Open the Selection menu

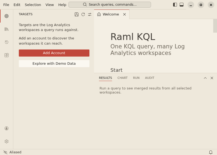click(33, 5)
